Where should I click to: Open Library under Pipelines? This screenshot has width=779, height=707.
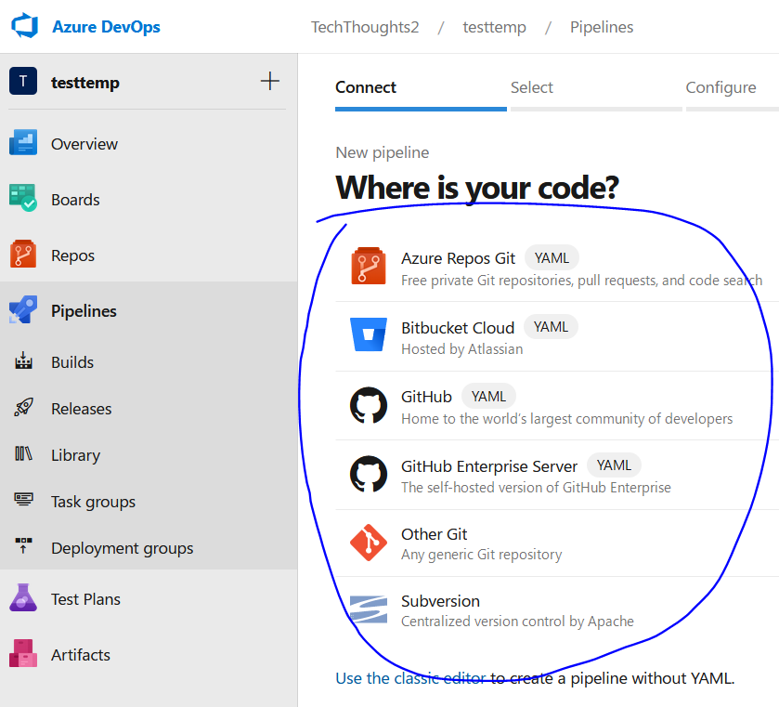(x=75, y=455)
